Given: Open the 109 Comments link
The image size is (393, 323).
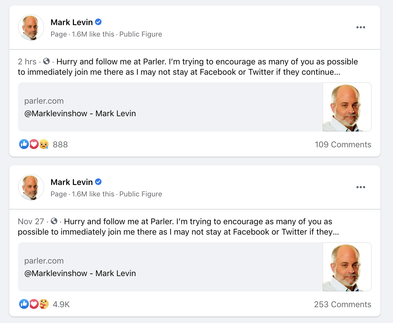Looking at the screenshot, I should click(343, 145).
